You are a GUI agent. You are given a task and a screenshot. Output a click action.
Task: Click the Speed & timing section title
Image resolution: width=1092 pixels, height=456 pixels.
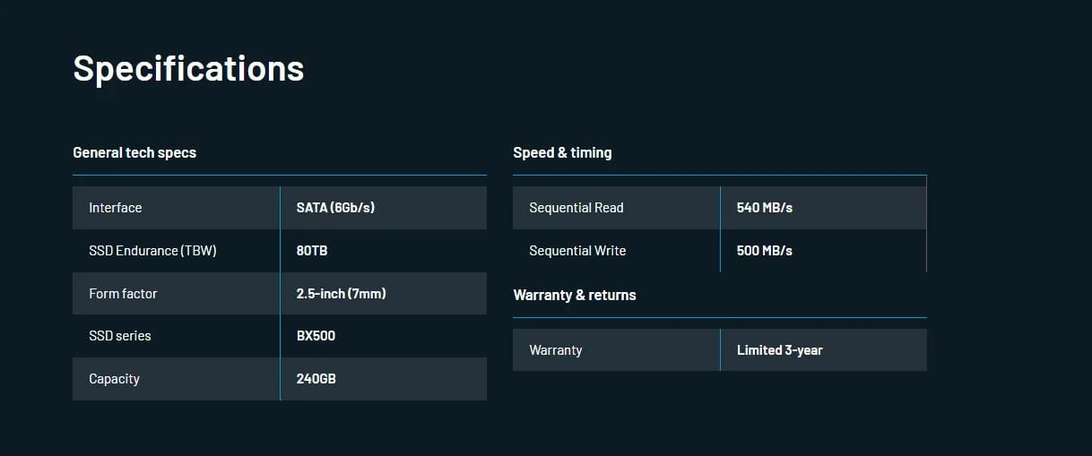point(562,152)
